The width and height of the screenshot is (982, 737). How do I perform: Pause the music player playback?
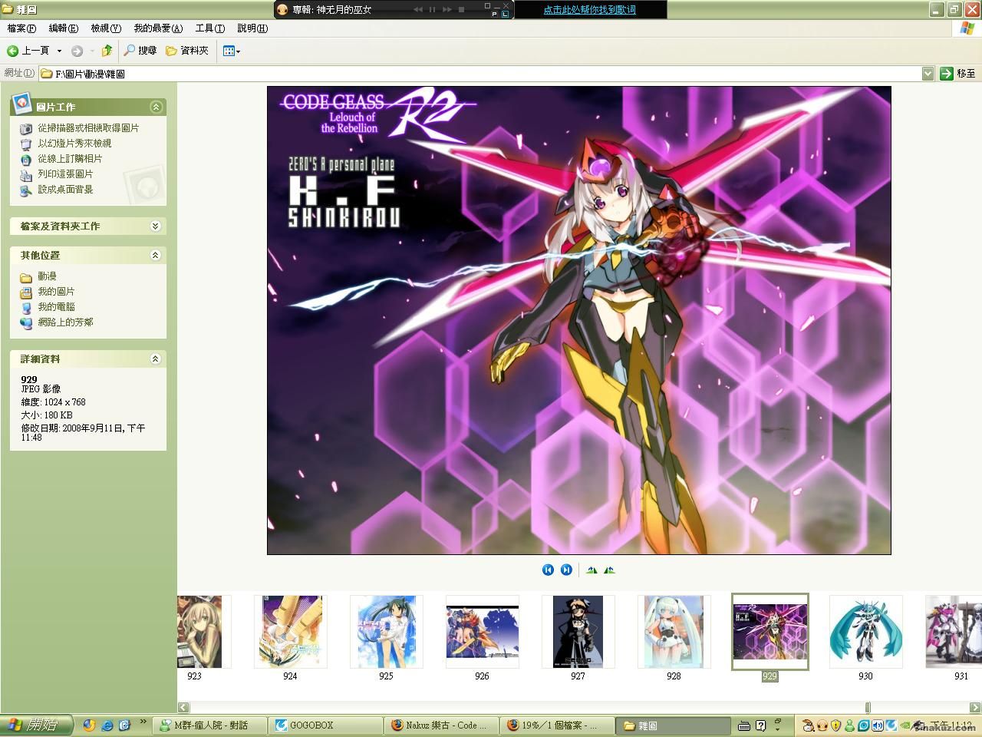[432, 9]
